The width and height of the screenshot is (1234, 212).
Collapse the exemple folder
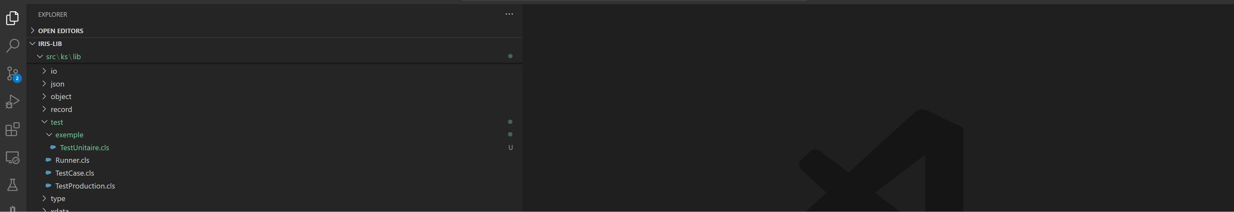point(69,135)
